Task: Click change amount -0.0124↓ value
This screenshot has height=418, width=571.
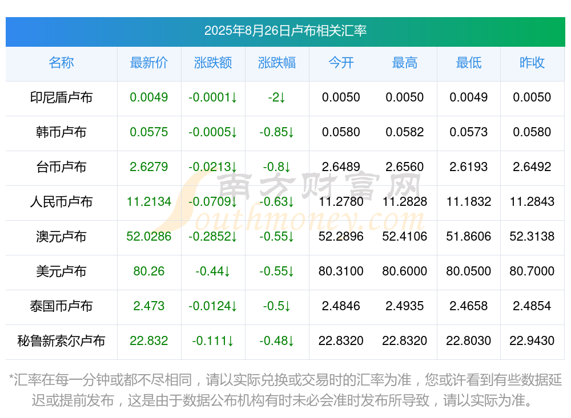Action: (213, 306)
